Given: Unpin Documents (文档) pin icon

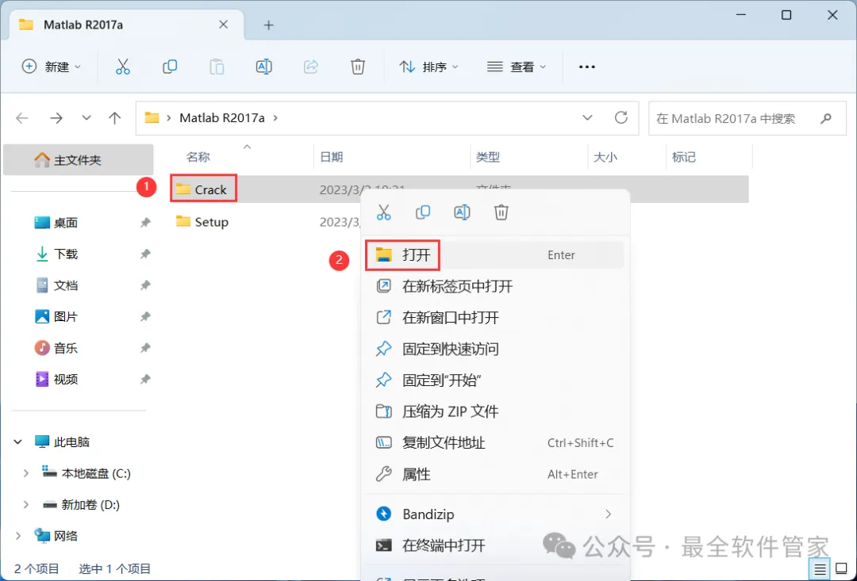Looking at the screenshot, I should click(145, 285).
